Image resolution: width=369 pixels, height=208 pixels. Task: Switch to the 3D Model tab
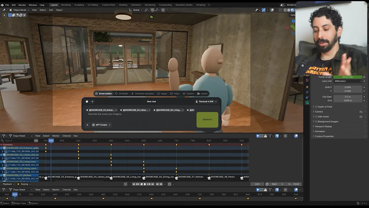tap(121, 94)
